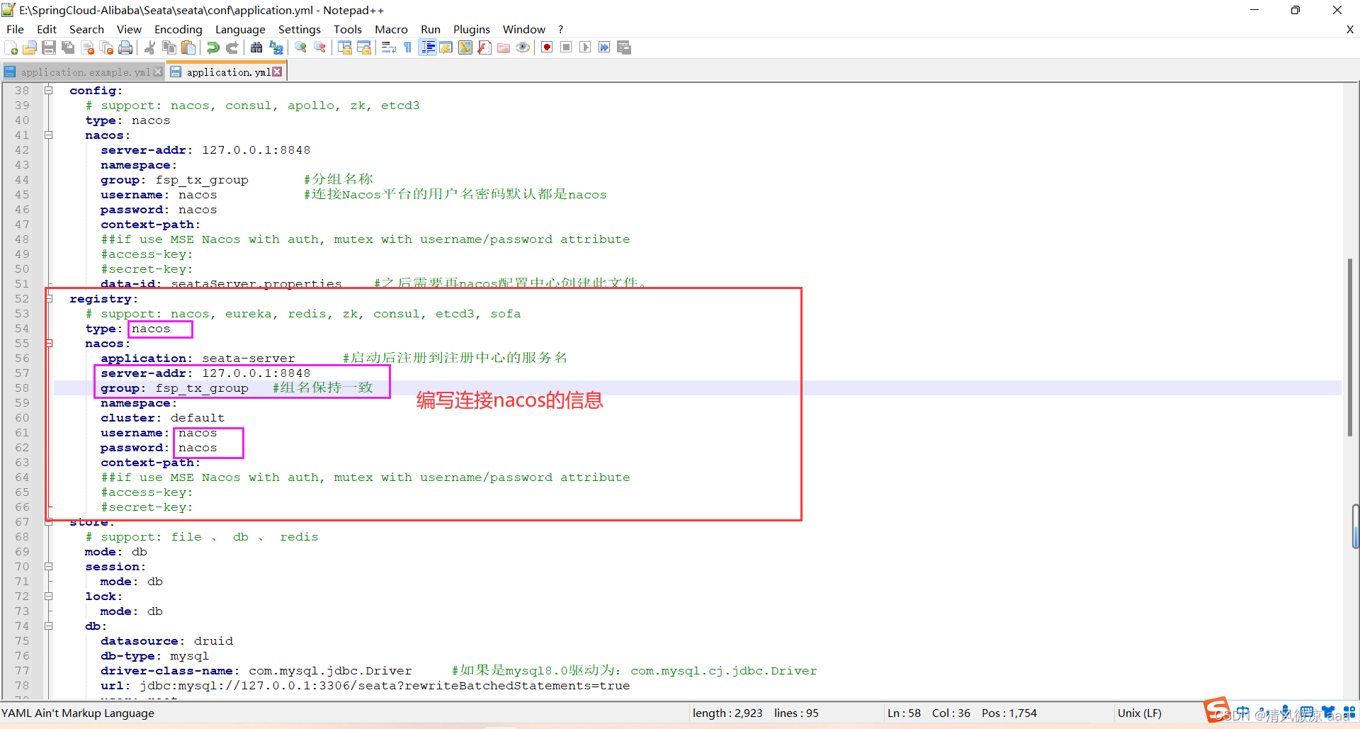Click the Close All documents icon
Screen dimensions: 1360x729
click(x=107, y=47)
